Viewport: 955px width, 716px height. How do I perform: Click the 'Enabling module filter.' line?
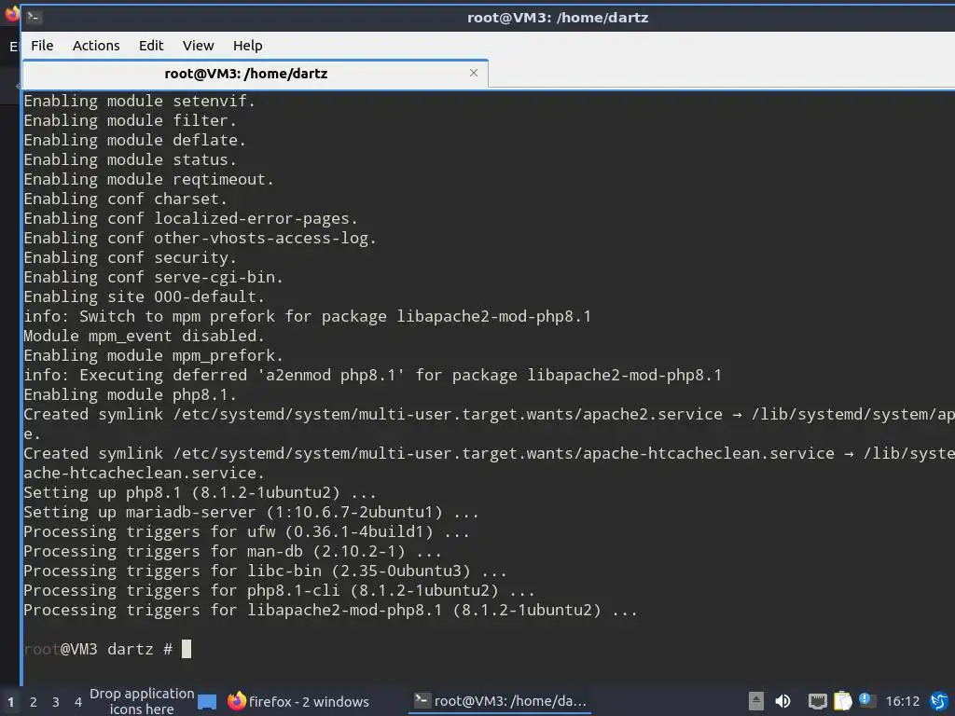click(130, 120)
